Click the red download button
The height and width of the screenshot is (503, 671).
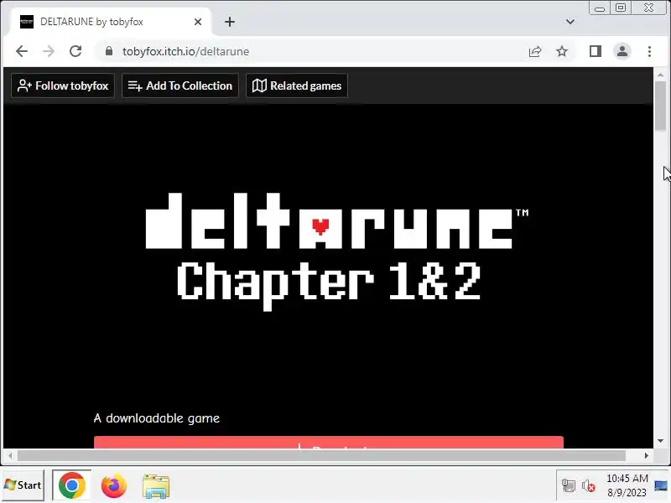329,443
